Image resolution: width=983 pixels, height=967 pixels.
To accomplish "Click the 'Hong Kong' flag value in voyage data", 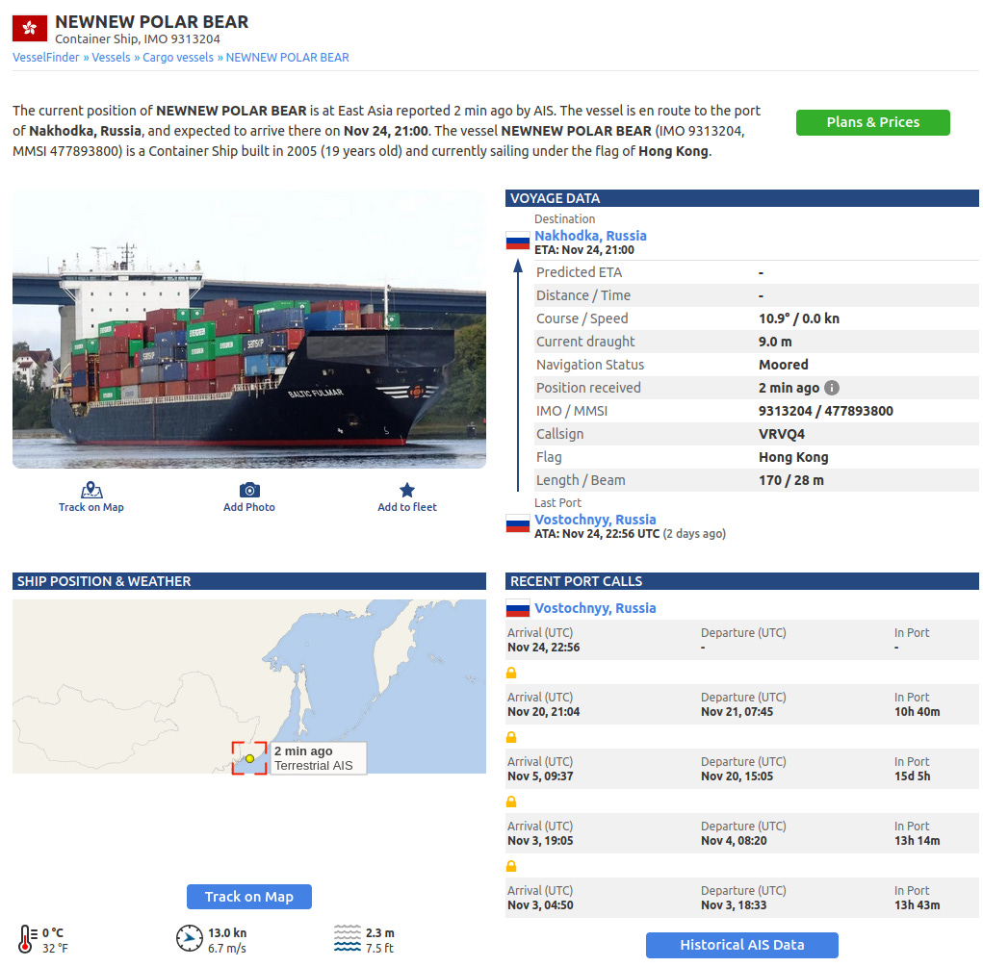I will (793, 457).
